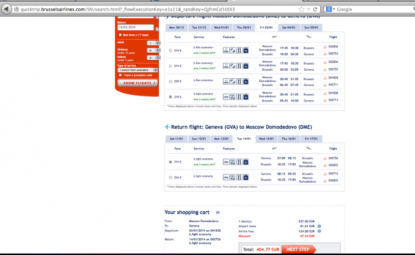The width and height of the screenshot is (415, 255).
Task: Click meal icon in the 234 € return row
Action: pyautogui.click(x=239, y=177)
